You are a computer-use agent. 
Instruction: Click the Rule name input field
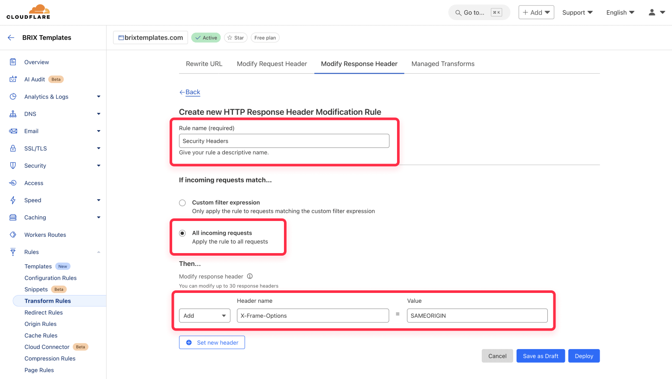[x=284, y=141]
